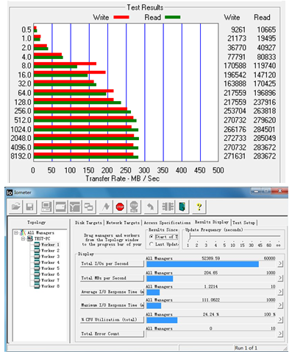Open arrow next to CPU Utilization bar

coord(280,319)
